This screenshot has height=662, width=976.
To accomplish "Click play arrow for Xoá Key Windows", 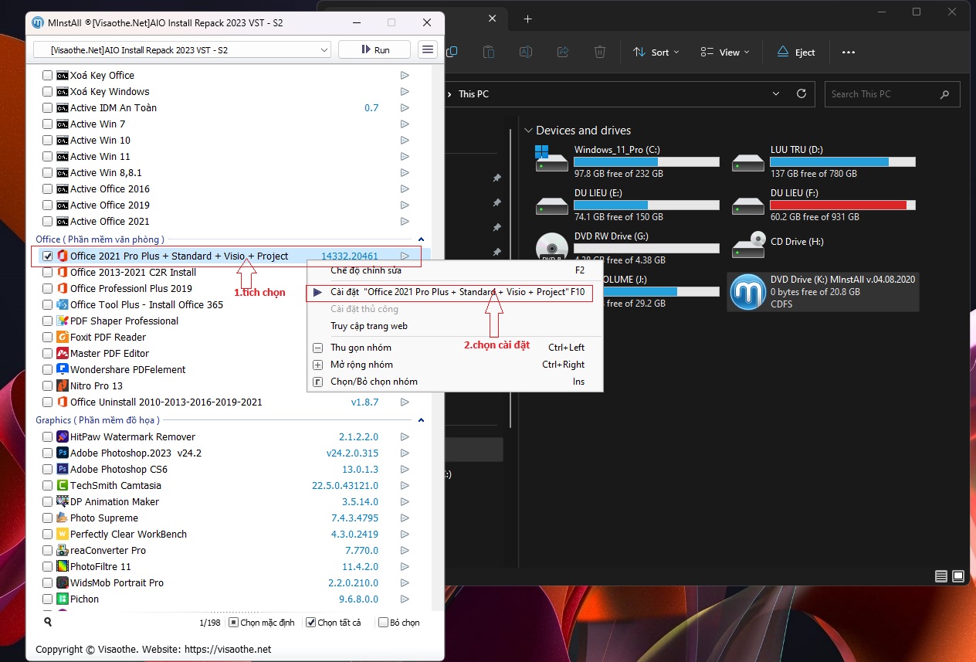I will coord(405,92).
